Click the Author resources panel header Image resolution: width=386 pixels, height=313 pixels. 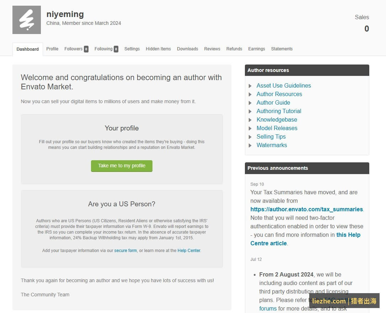307,70
